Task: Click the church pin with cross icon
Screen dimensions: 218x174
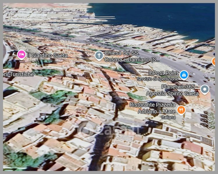Action: click(x=99, y=56)
